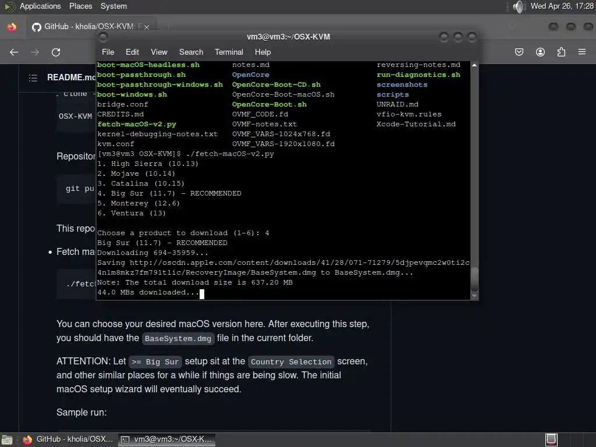Click the workspace switcher icon in bottom panel
This screenshot has width=596, height=447.
[x=551, y=440]
